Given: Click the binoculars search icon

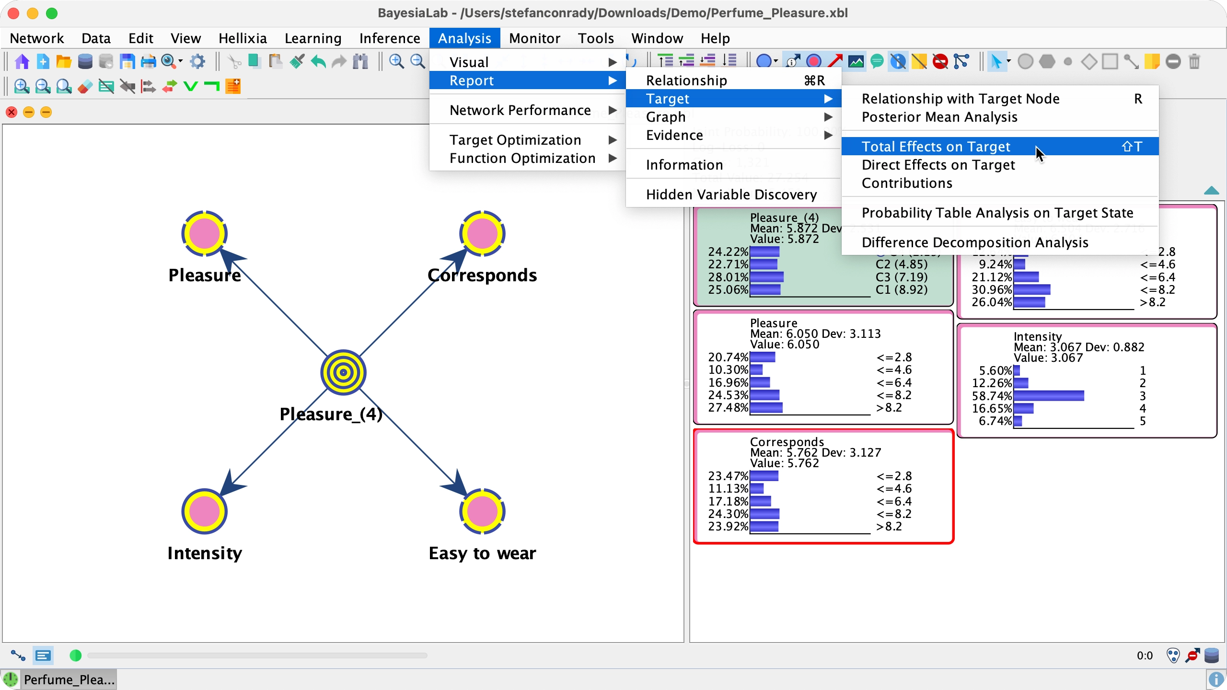Looking at the screenshot, I should coord(360,61).
